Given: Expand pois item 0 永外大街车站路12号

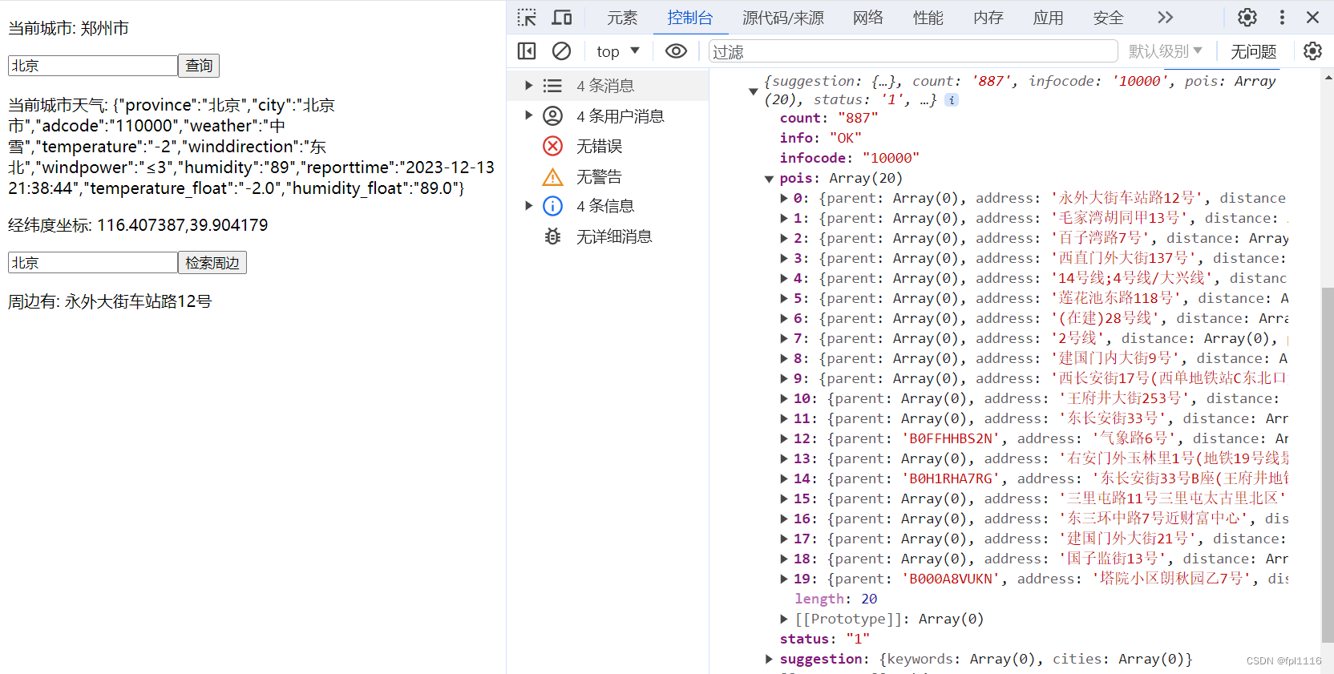Looking at the screenshot, I should pyautogui.click(x=784, y=198).
